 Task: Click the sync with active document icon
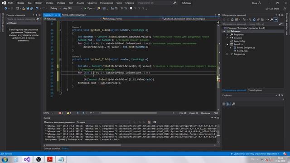250,19
